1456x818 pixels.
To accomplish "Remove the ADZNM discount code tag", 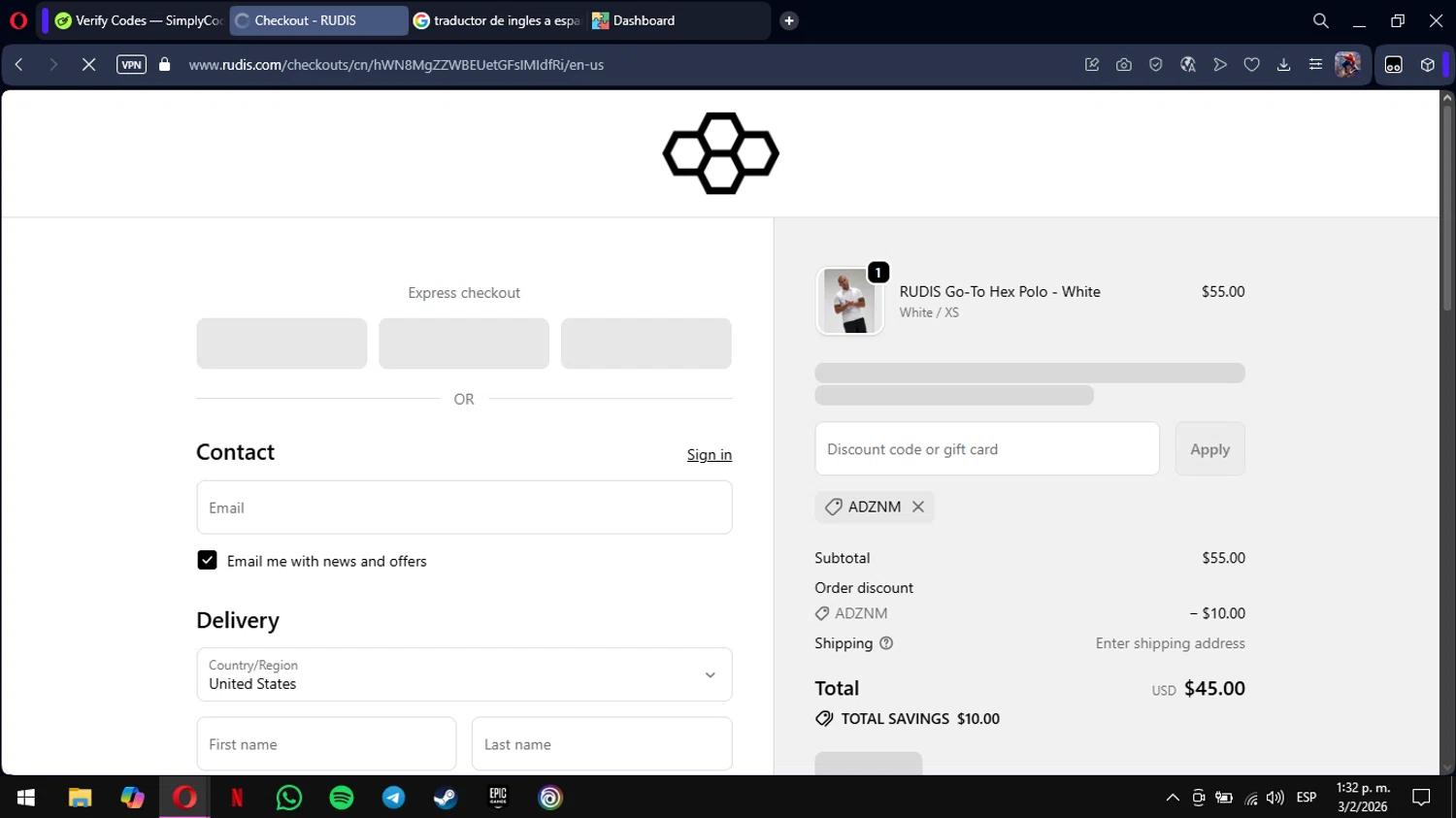I will coord(918,507).
